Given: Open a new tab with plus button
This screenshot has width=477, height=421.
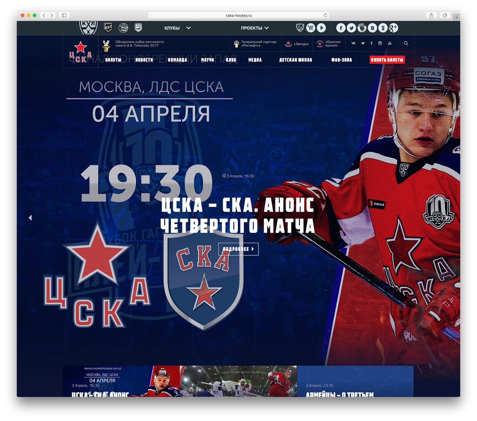Looking at the screenshot, I should pyautogui.click(x=457, y=17).
